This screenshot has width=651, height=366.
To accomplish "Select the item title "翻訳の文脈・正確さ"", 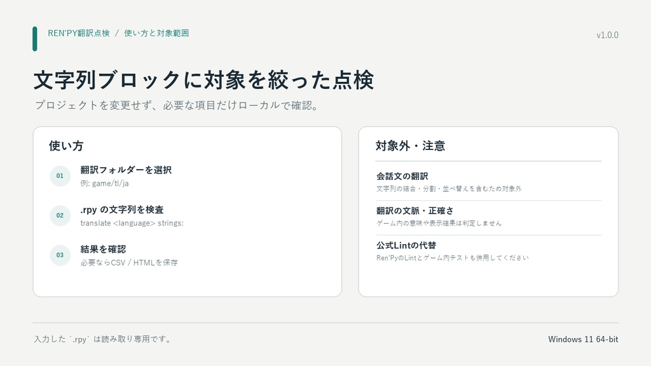I will click(x=415, y=211).
